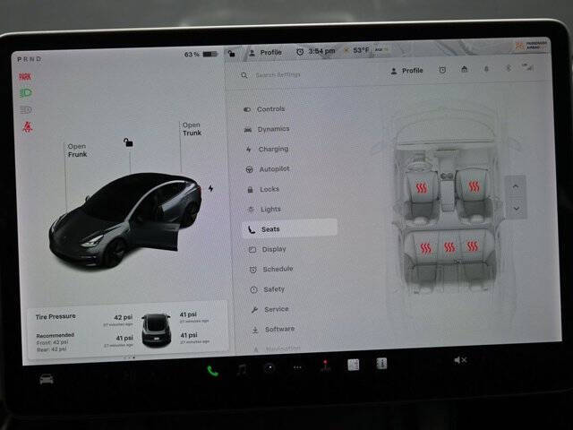Tap the front-left 42 psi reading
Screen dimensions: 573x430
[124, 317]
